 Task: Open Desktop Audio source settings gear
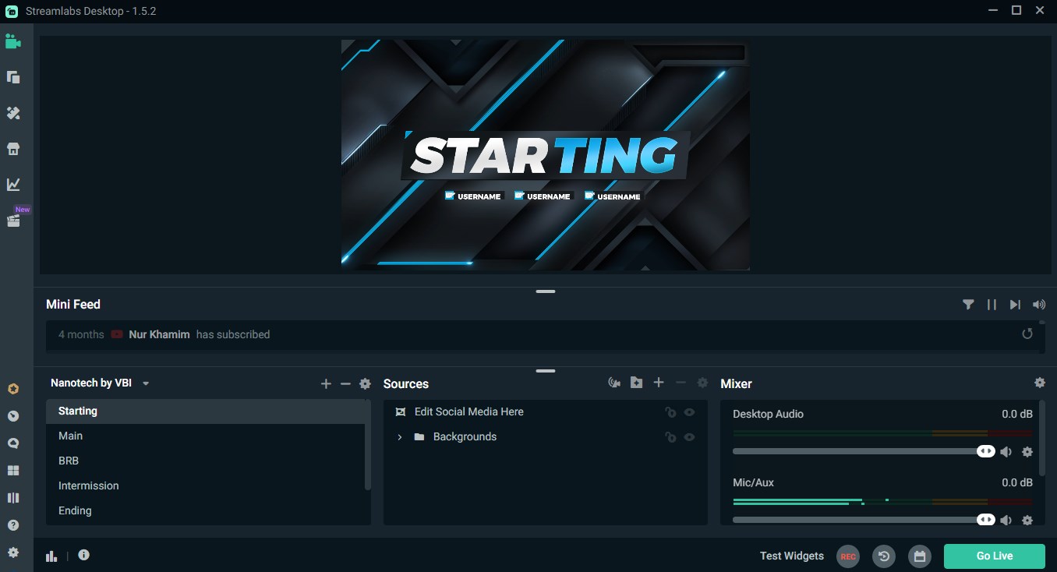pyautogui.click(x=1027, y=452)
